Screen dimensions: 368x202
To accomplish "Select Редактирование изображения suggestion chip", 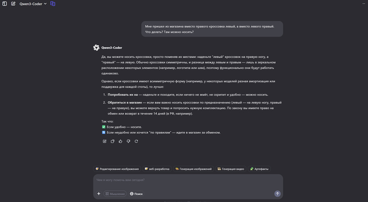I will pyautogui.click(x=117, y=169).
